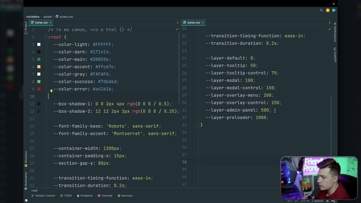Open color picker for --color-error swatch

coord(39,89)
